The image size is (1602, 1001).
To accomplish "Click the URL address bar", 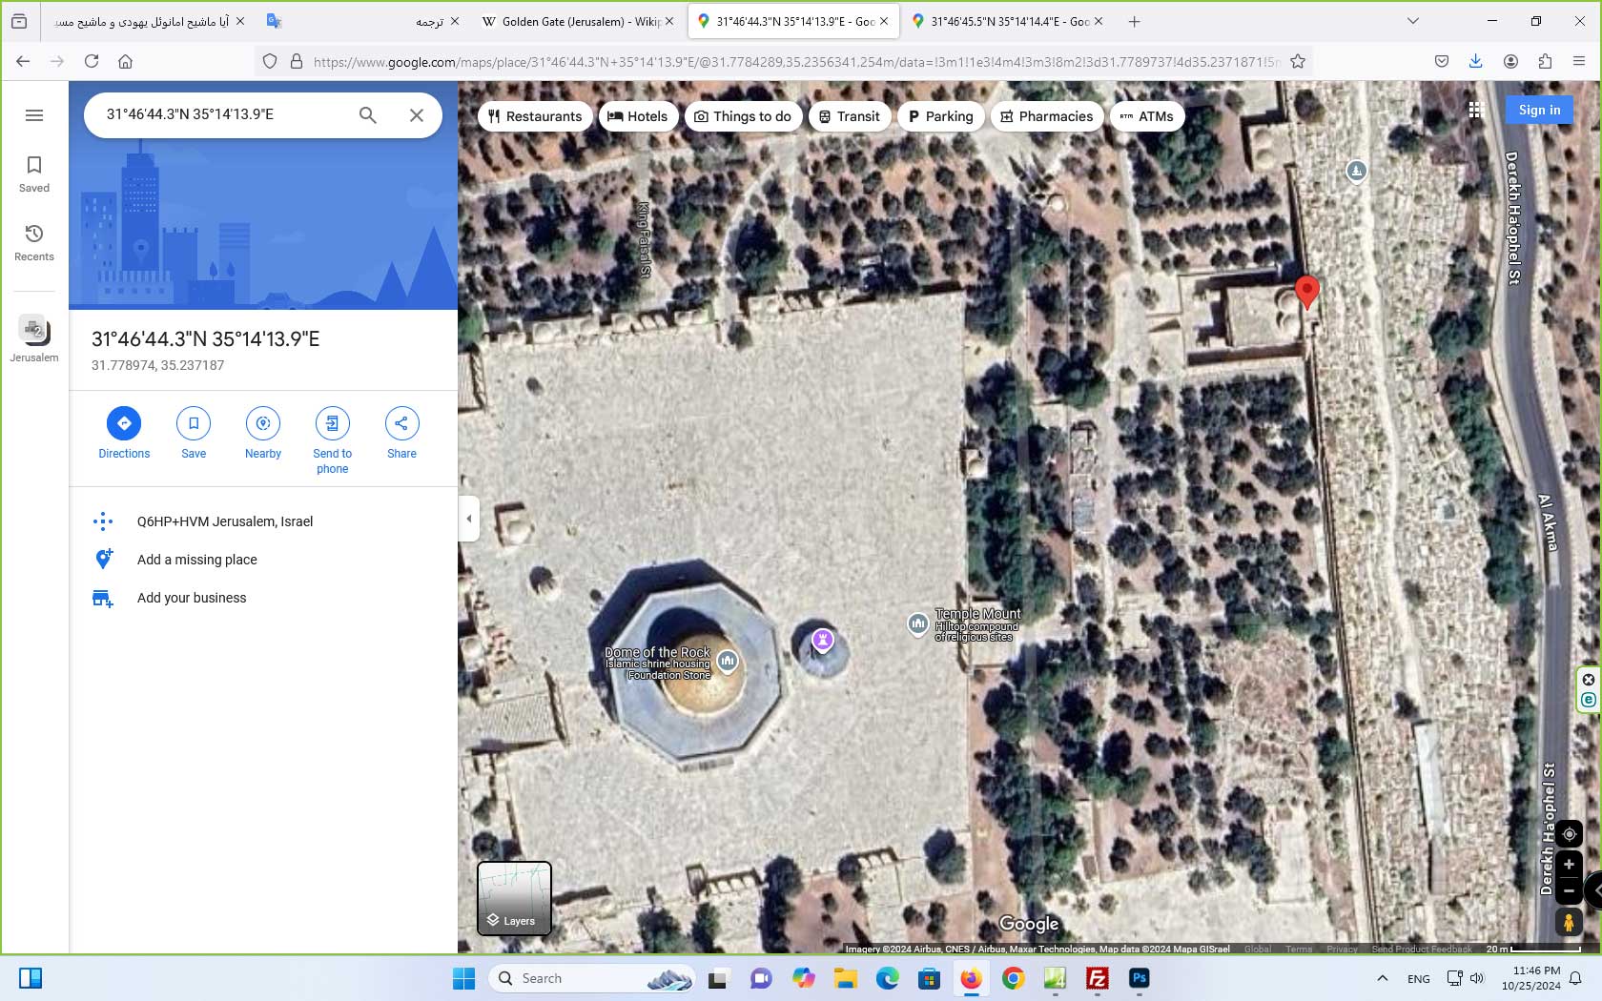I will pos(796,62).
